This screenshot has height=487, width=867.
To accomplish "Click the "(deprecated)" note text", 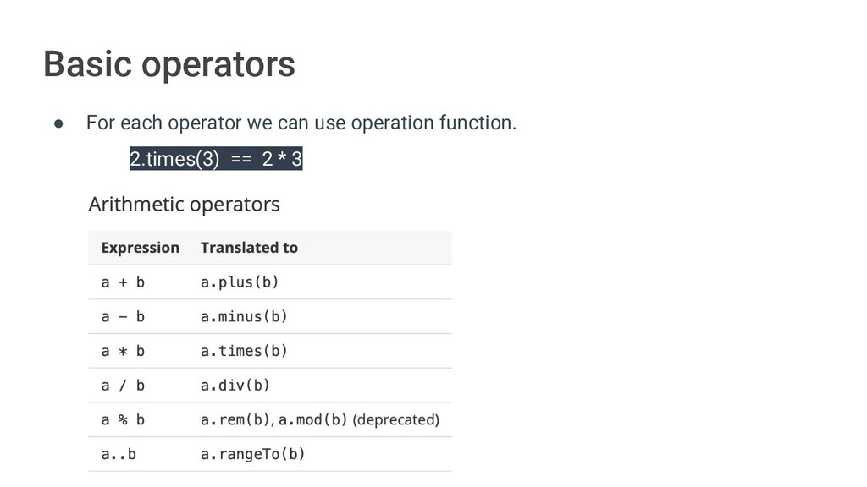I will pos(395,419).
